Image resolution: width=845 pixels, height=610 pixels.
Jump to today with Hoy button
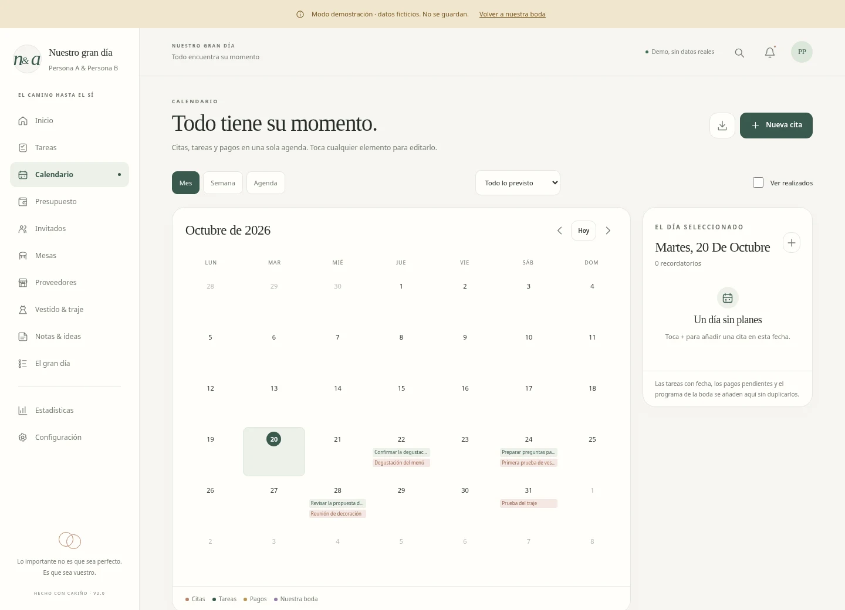(x=583, y=231)
